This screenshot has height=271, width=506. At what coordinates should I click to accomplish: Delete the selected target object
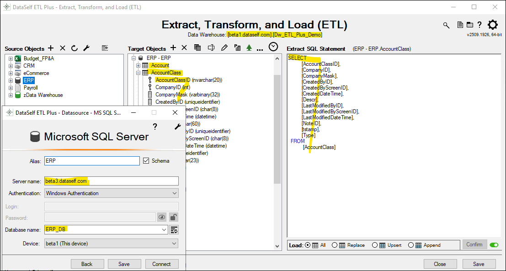pos(184,48)
